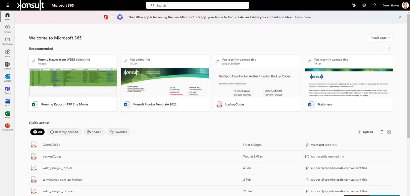
Task: Add a new filter with plus button
Action: 135,132
